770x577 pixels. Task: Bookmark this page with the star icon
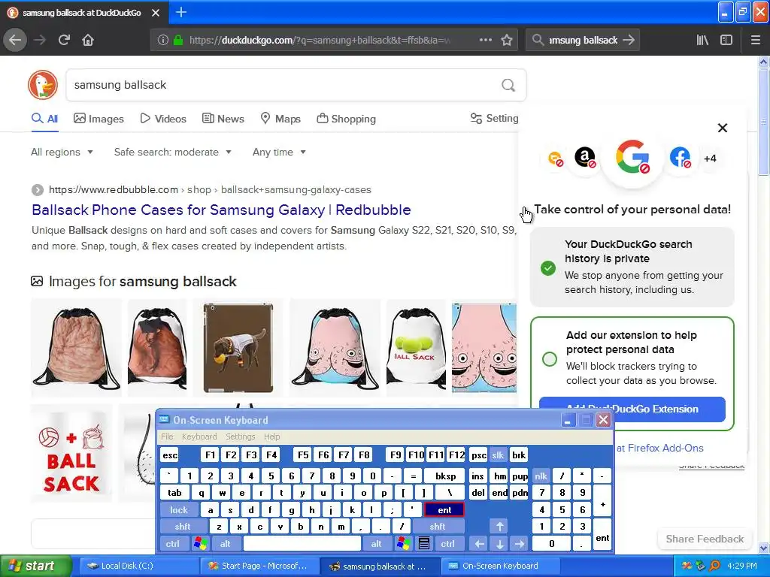point(507,40)
